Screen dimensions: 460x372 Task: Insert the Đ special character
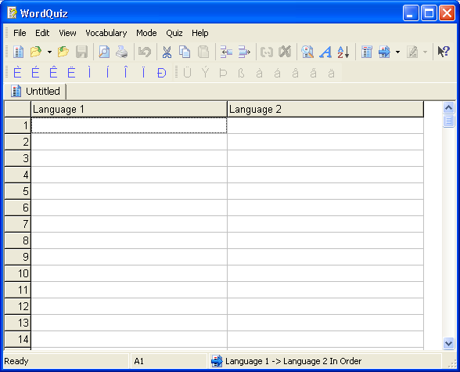(x=161, y=72)
